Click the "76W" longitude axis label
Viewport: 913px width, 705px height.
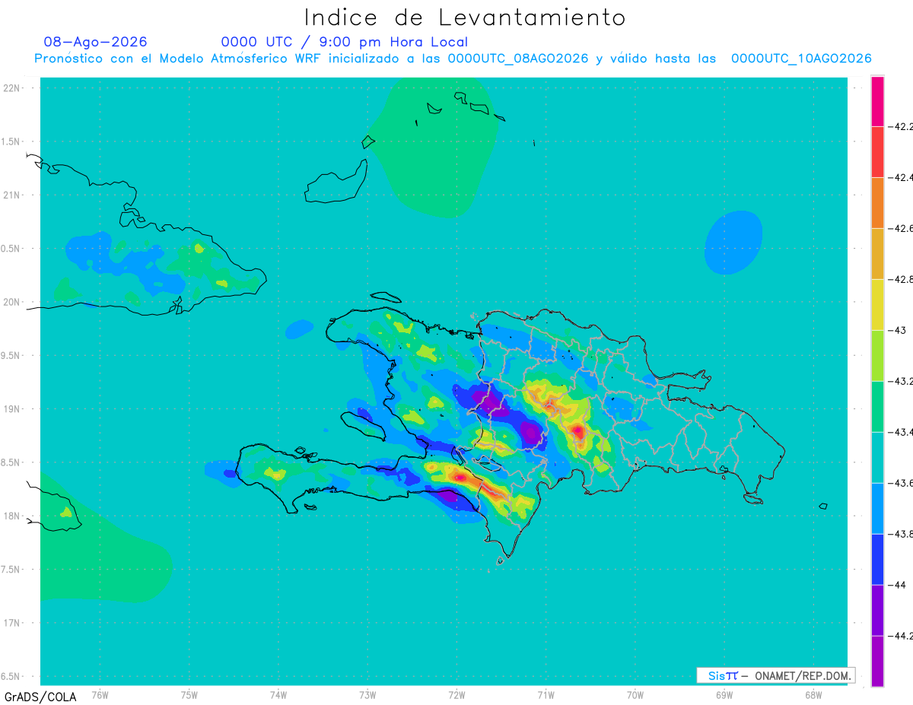(x=100, y=694)
